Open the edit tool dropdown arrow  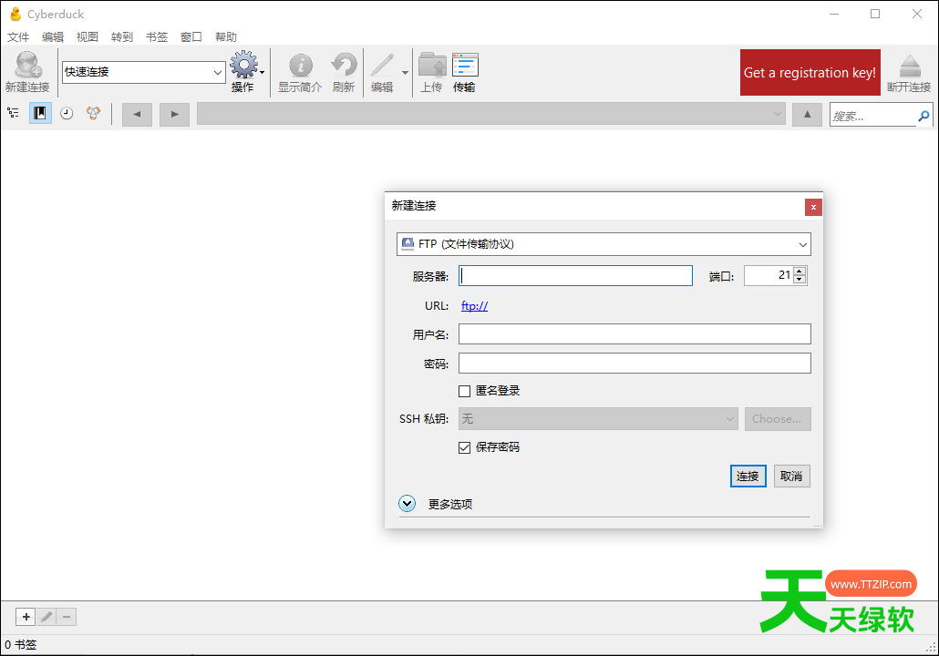(x=405, y=72)
